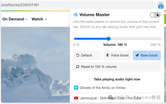166x104 pixels.
Task: Click the volume slider handle
Action: coord(108,39)
